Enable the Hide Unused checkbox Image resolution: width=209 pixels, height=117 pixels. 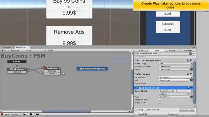pos(146,110)
